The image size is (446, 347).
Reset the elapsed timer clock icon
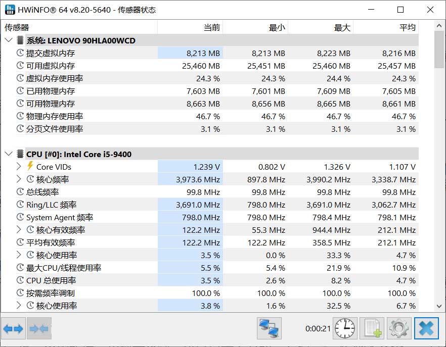[x=345, y=328]
